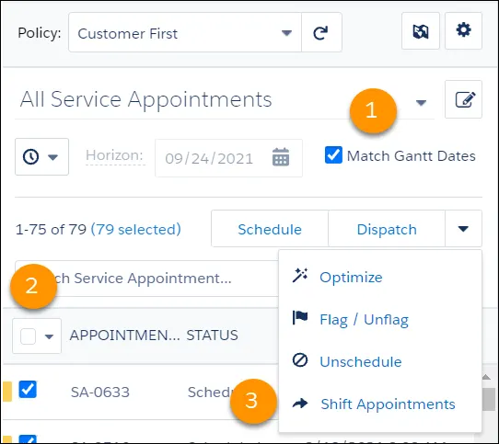Expand the arrow next to the clock icon
Viewport: 499px width, 444px height.
pos(52,157)
